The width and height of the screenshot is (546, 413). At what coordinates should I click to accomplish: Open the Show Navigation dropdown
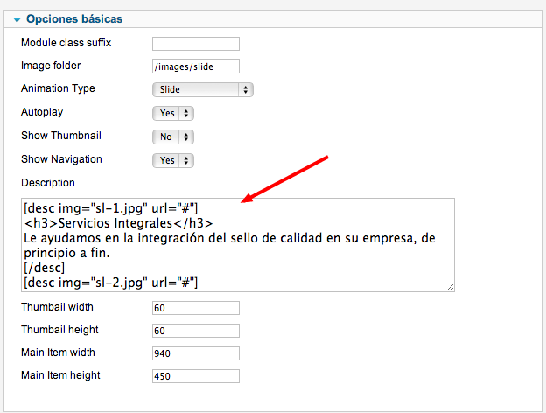point(172,160)
